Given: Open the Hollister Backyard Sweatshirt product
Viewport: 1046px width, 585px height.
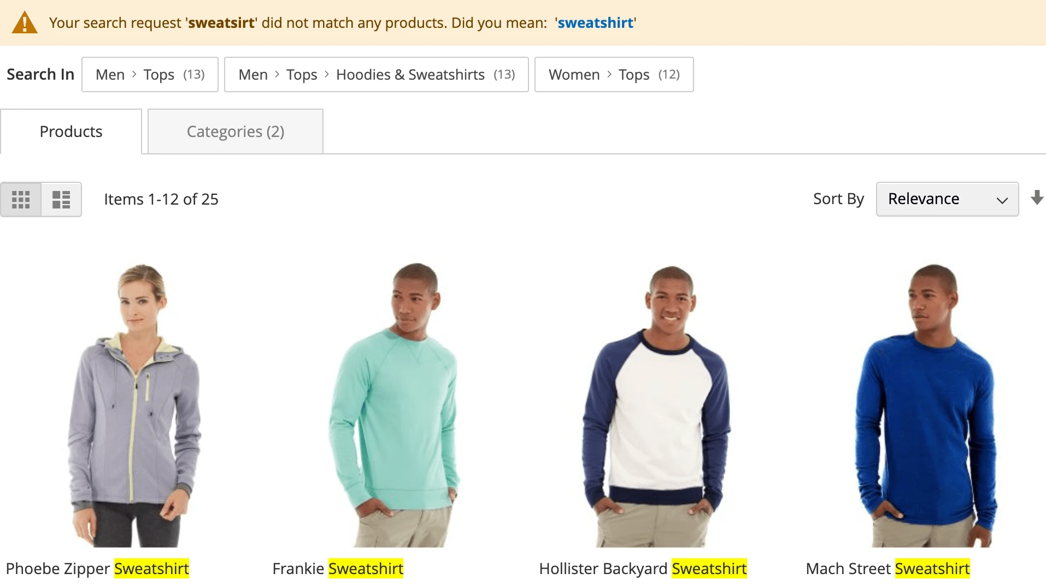Looking at the screenshot, I should pos(642,568).
